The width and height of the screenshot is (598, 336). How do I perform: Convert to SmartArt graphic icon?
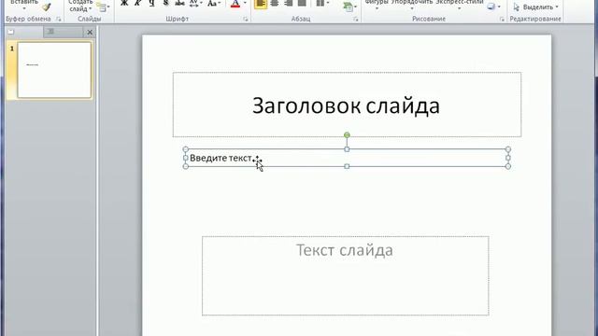[x=349, y=7]
